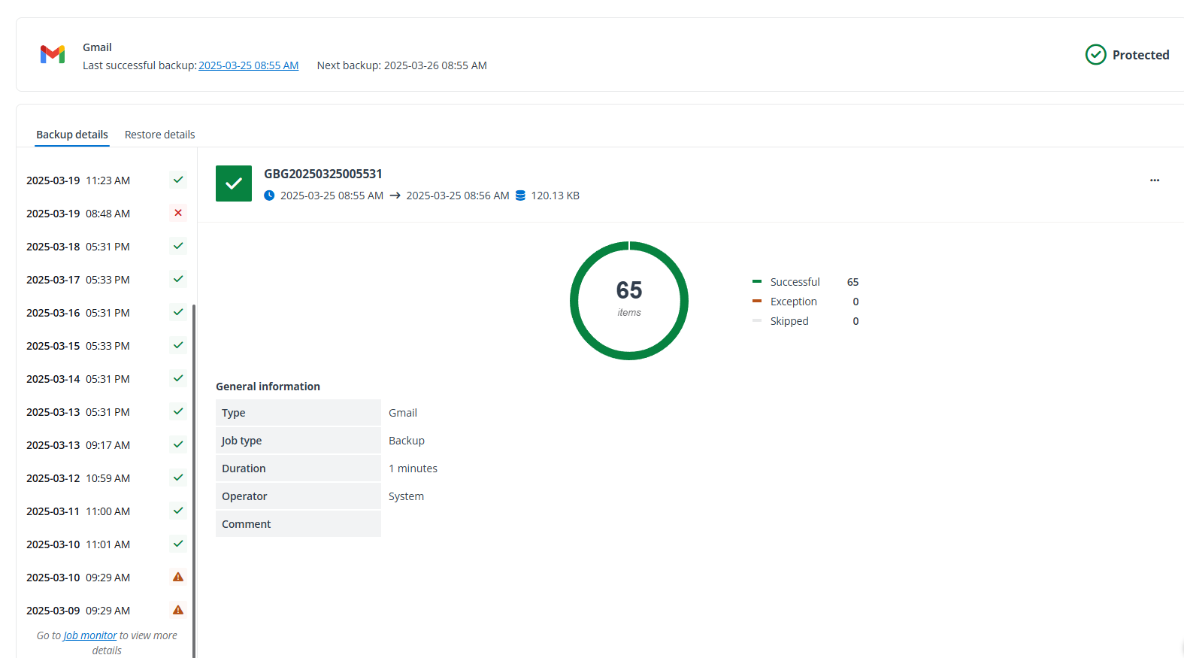The image size is (1184, 658).
Task: Select the 2025-03-18 05:31 PM backup entry
Action: (78, 247)
